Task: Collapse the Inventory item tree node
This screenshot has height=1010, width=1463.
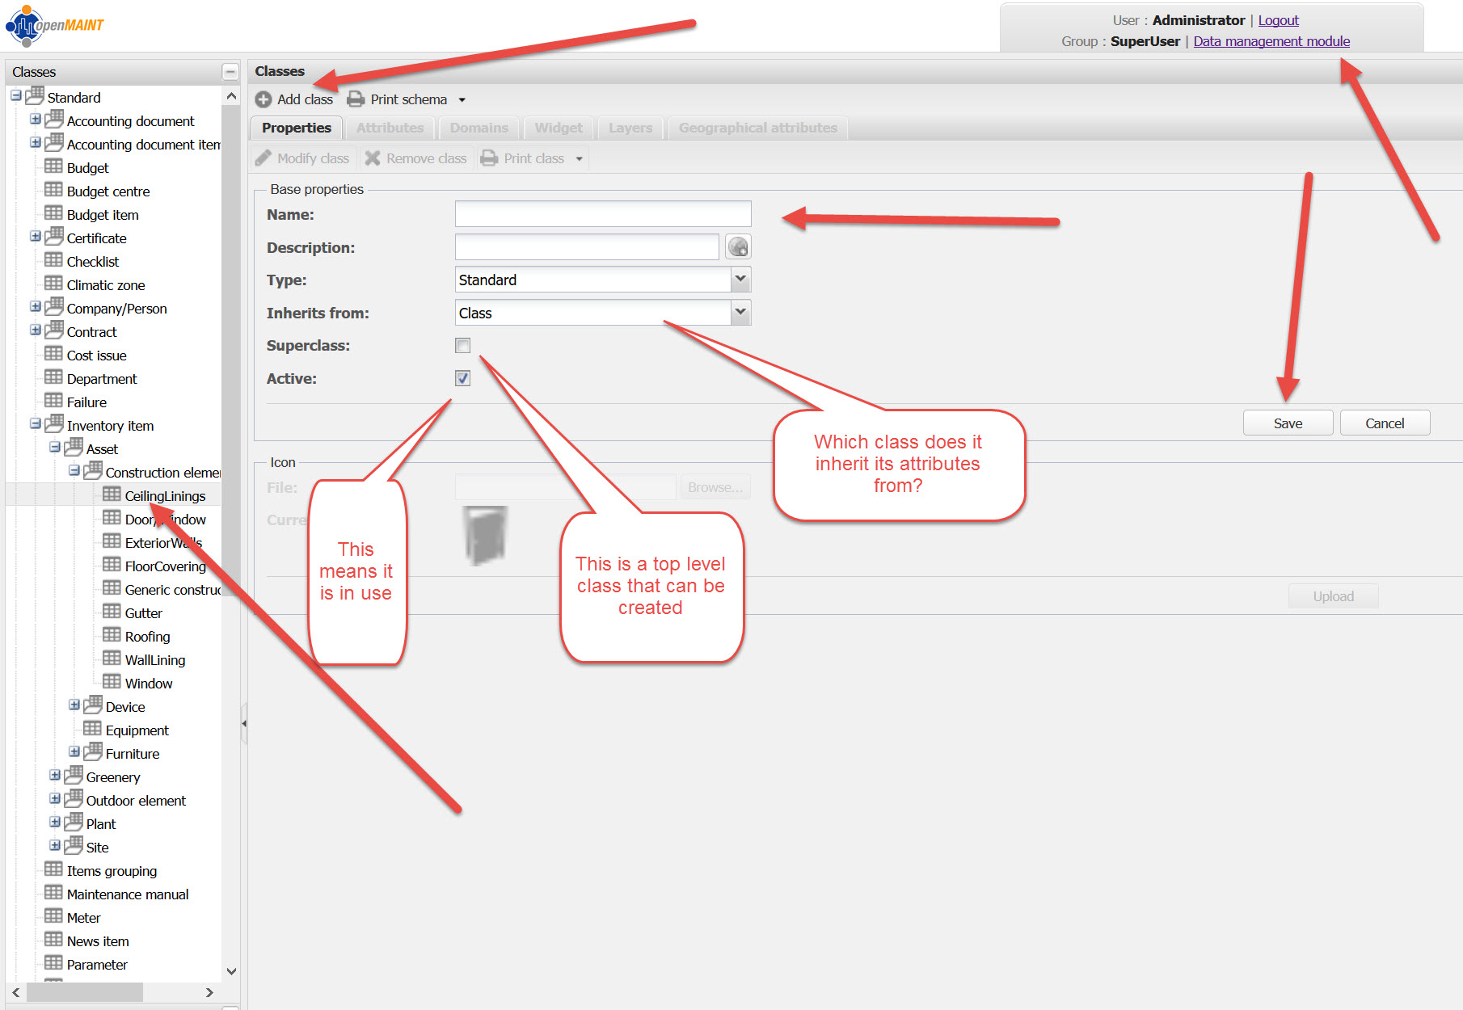Action: (36, 424)
